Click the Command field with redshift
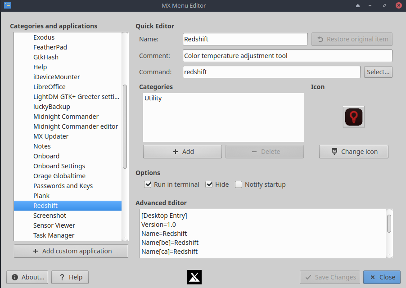The width and height of the screenshot is (406, 288). click(271, 72)
